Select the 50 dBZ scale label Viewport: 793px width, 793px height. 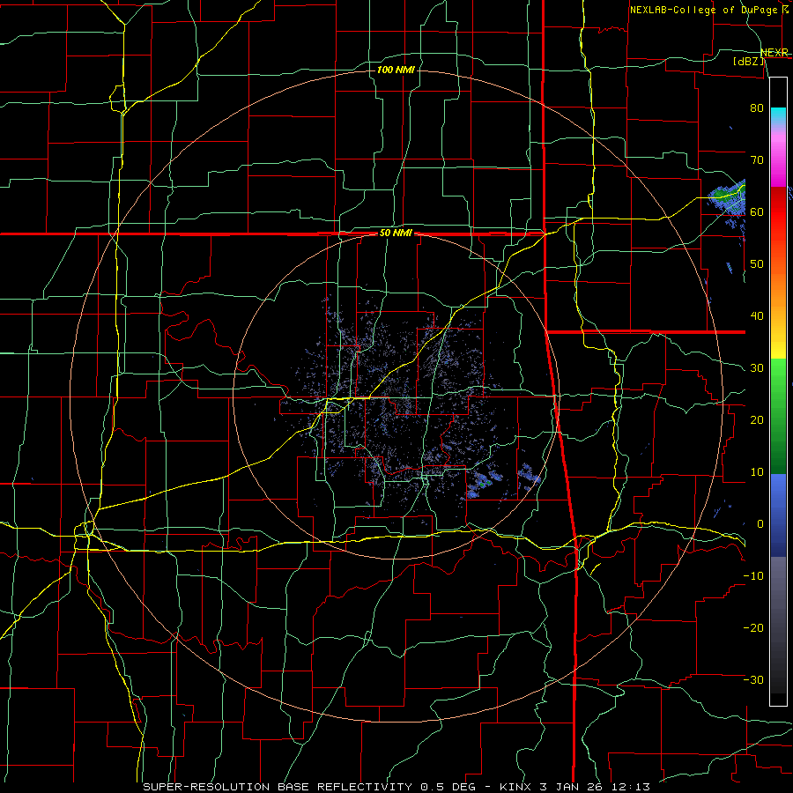[757, 264]
